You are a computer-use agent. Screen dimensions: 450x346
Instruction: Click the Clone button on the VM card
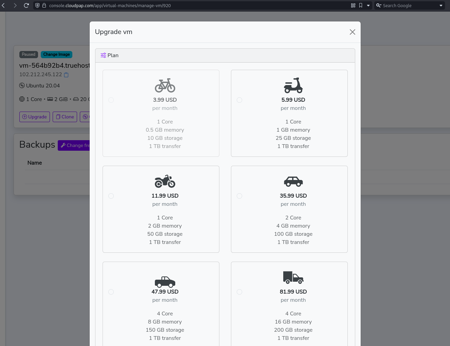[x=65, y=117]
